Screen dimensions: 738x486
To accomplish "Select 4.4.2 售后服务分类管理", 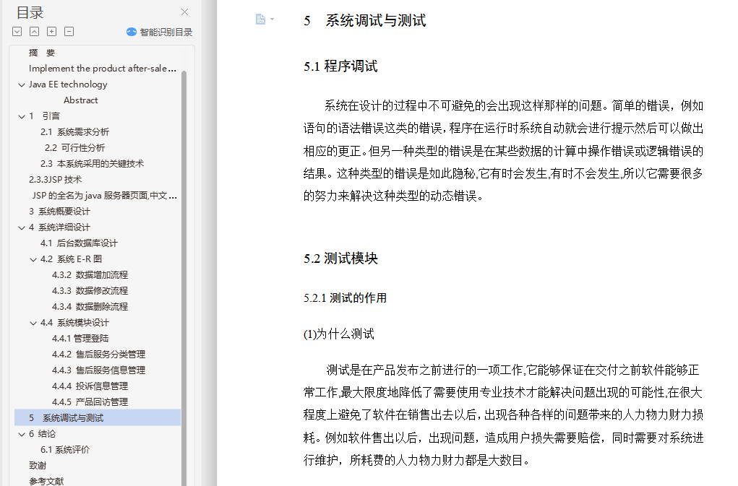I will point(98,355).
